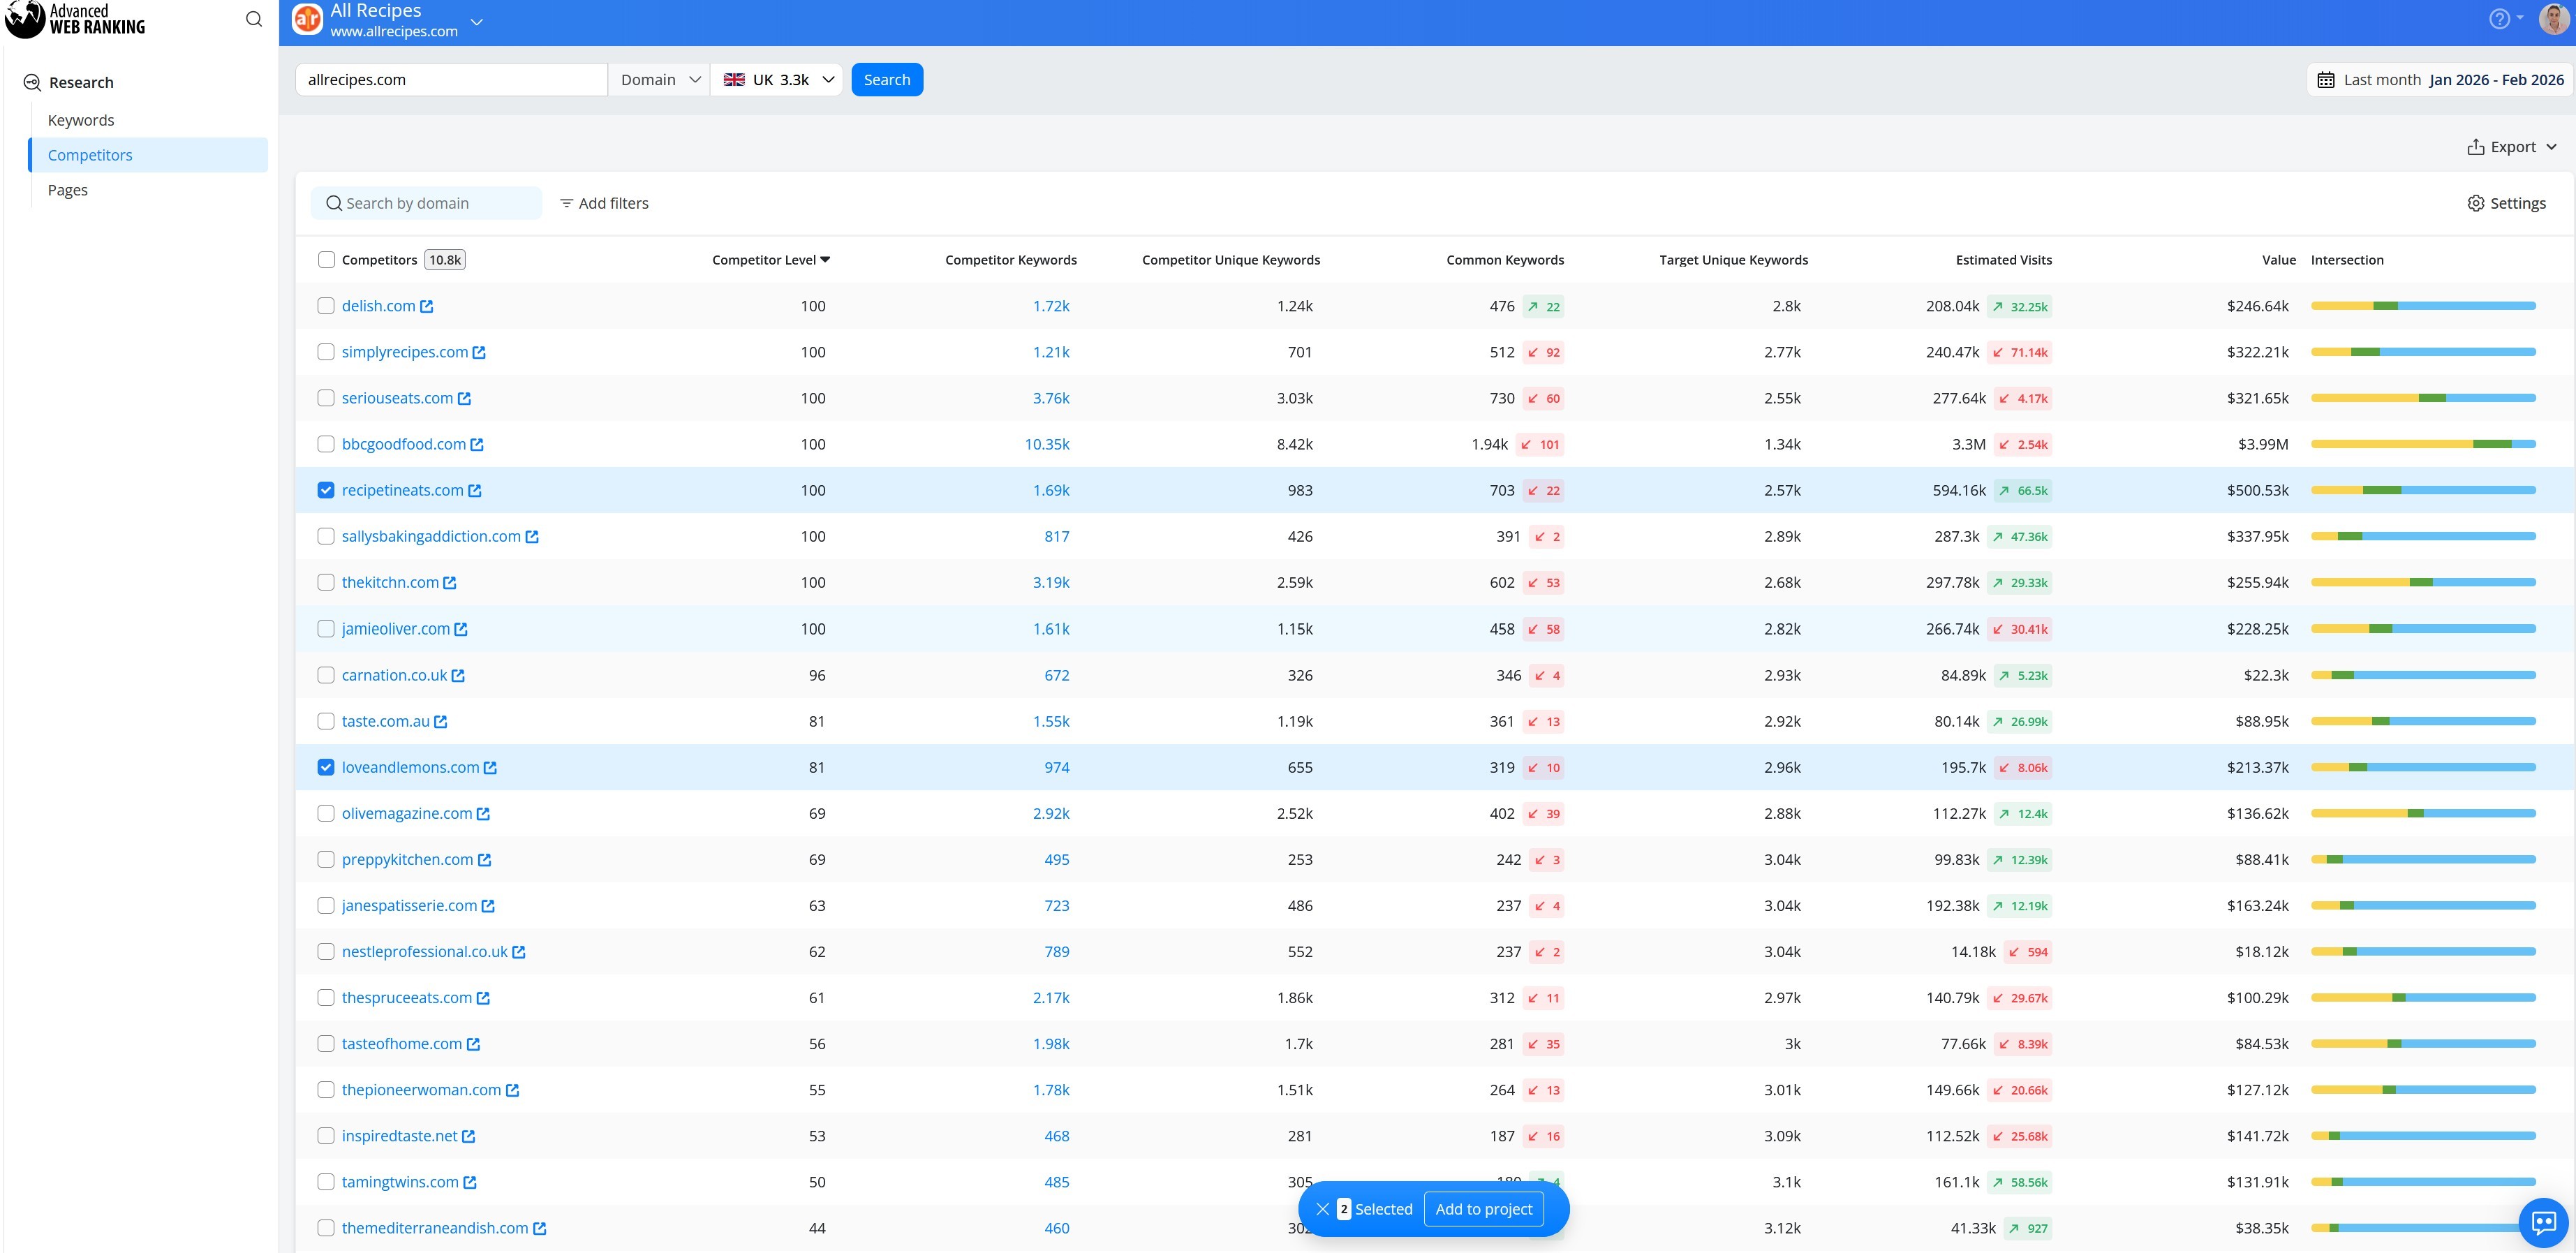2576x1253 pixels.
Task: Click the Add filters icon
Action: click(566, 203)
